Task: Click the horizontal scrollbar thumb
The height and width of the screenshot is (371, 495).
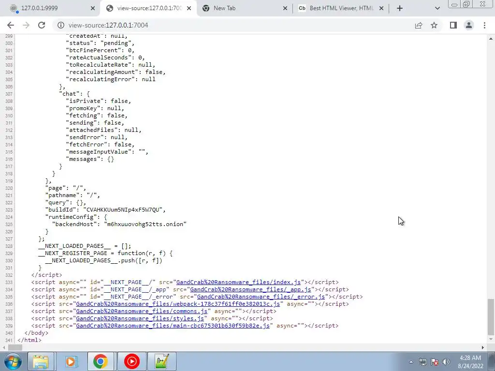Action: point(15,347)
